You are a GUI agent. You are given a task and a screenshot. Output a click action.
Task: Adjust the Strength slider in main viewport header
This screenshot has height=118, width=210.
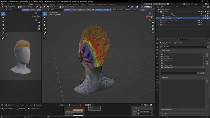click(102, 10)
